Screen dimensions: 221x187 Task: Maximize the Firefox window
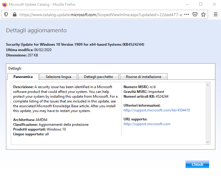(x=201, y=4)
